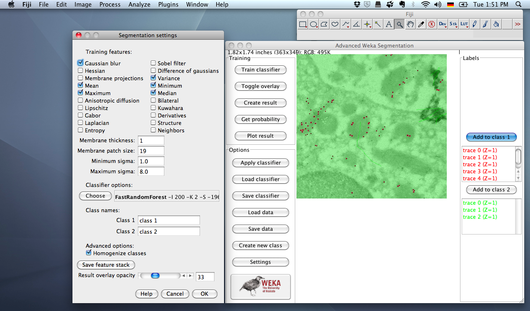Uncheck the Gaussian blur feature

(80, 63)
